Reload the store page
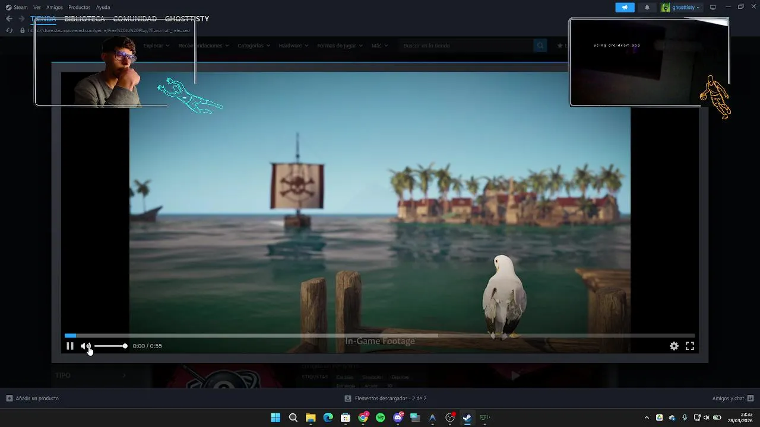Image resolution: width=760 pixels, height=427 pixels. [x=9, y=30]
